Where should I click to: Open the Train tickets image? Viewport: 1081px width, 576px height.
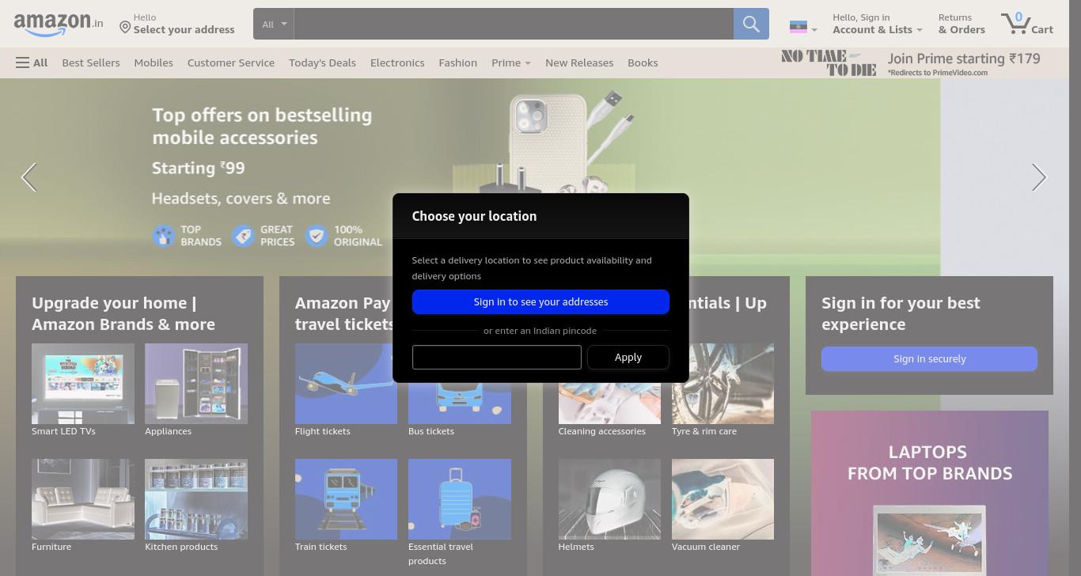[346, 499]
